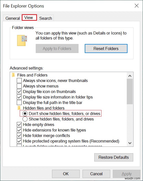The image size is (143, 181).
Task: Click the Files and Folders folder icon
Action: 13,75
